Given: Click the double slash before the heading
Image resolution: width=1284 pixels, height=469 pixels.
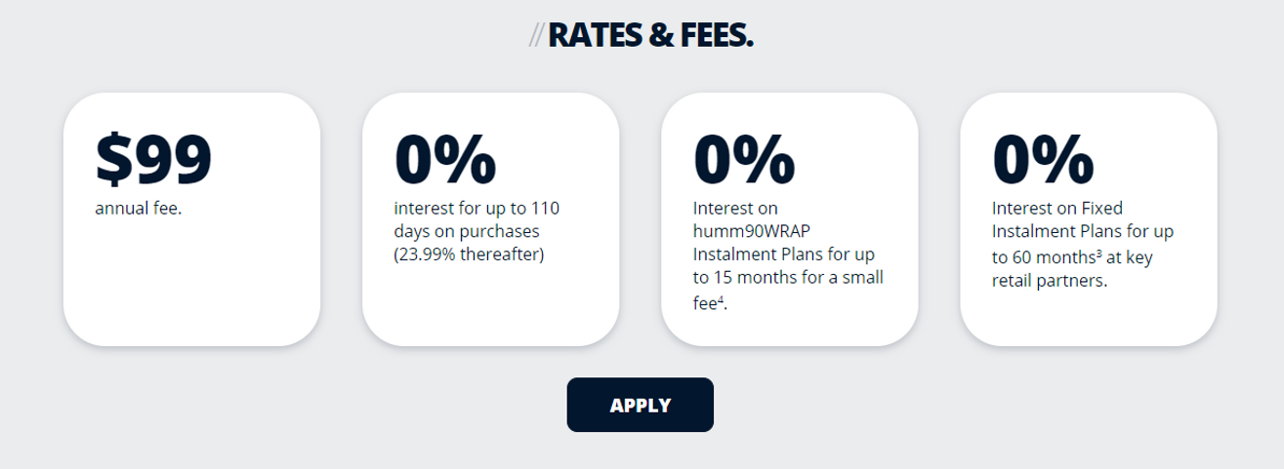Looking at the screenshot, I should pos(536,37).
